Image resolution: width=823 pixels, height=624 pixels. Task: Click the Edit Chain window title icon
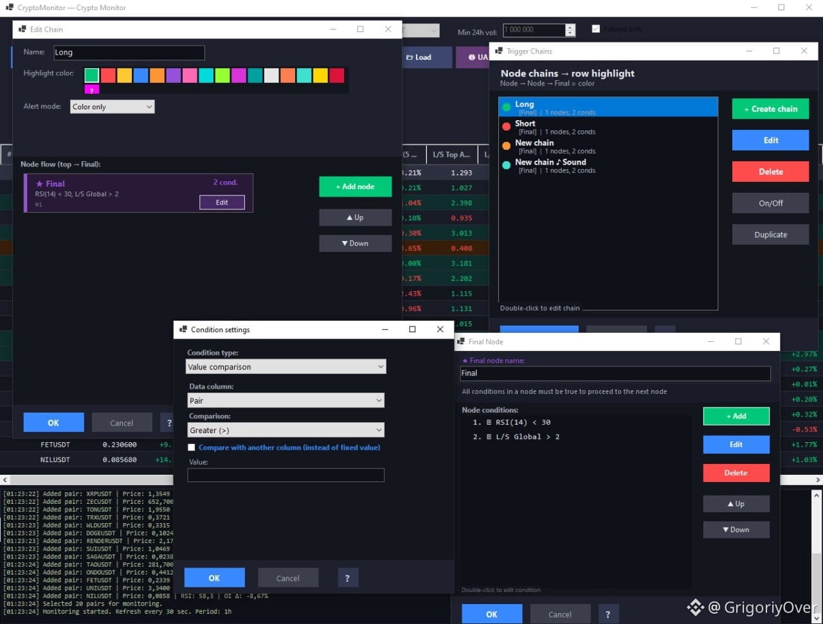[x=22, y=29]
